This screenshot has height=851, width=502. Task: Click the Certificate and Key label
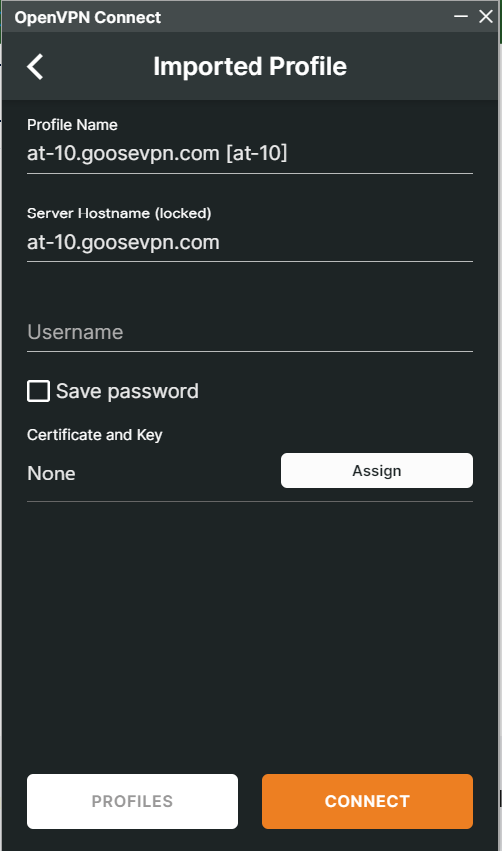click(95, 435)
